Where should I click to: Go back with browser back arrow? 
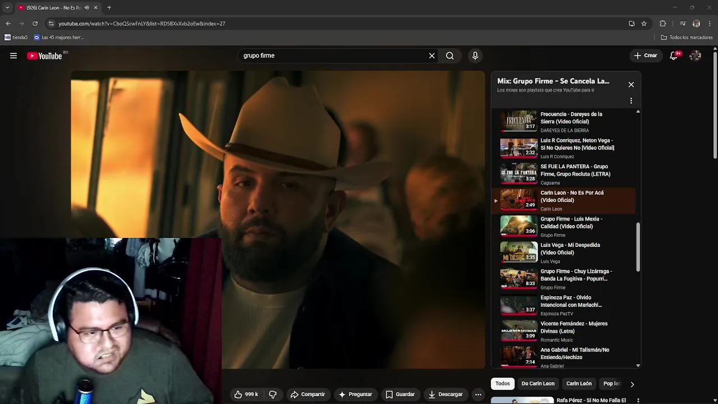click(8, 24)
